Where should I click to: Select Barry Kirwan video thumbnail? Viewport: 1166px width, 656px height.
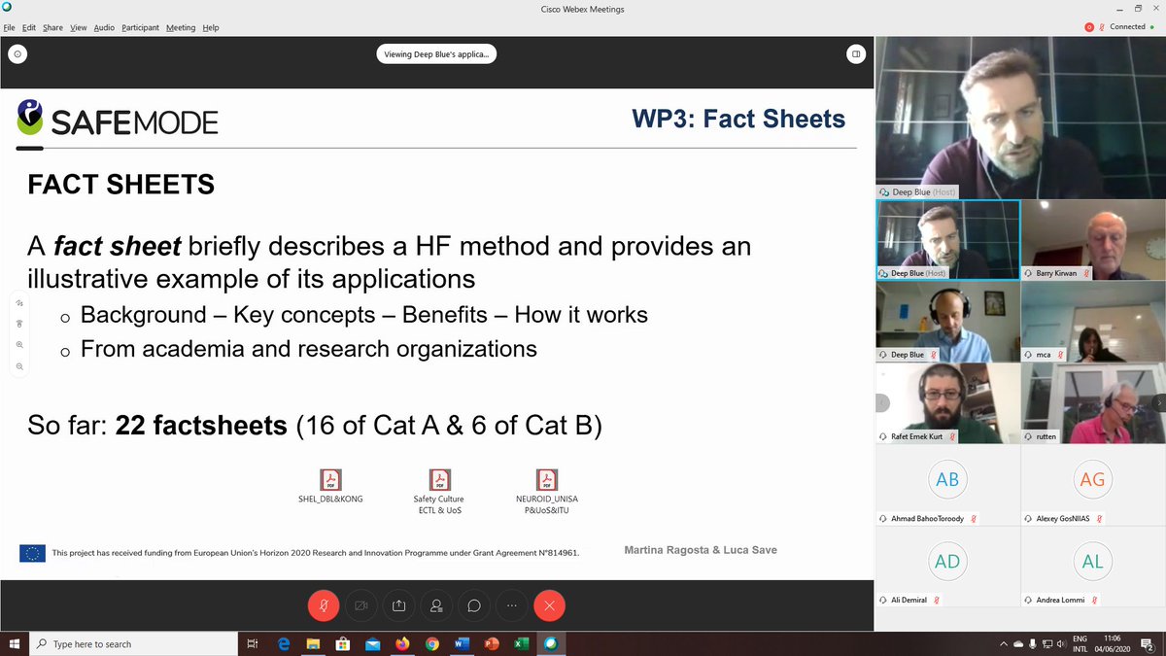tap(1093, 240)
